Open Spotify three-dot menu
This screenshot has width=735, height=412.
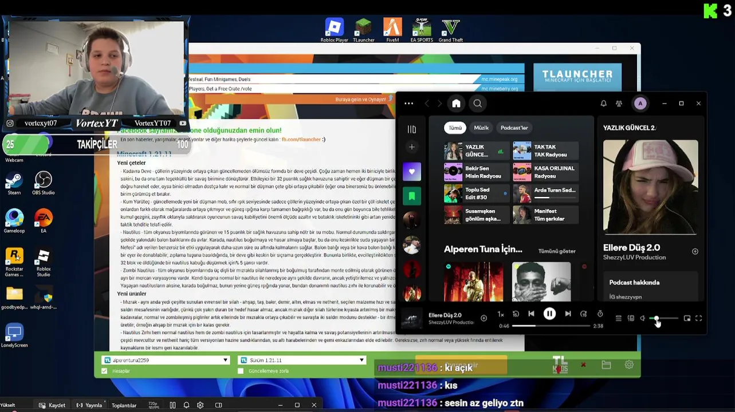pyautogui.click(x=408, y=104)
